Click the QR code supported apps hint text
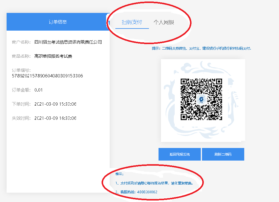279x202 pixels. pyautogui.click(x=201, y=48)
